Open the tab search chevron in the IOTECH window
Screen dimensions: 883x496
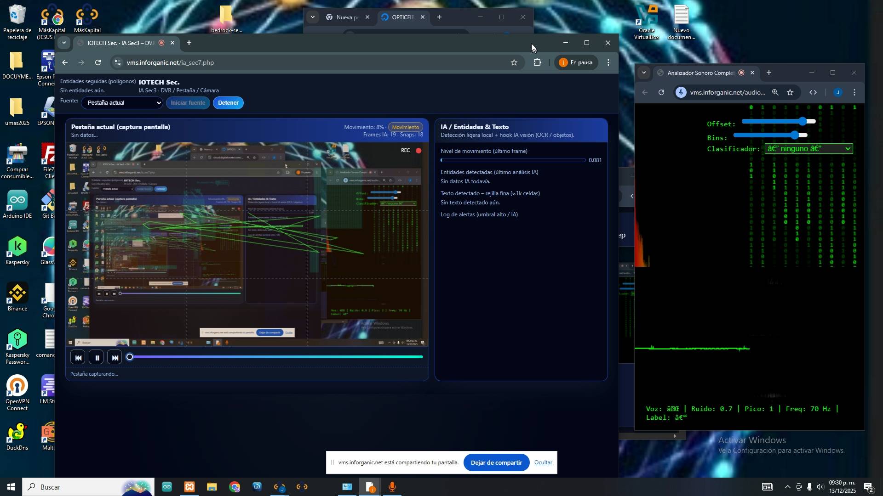[x=64, y=43]
